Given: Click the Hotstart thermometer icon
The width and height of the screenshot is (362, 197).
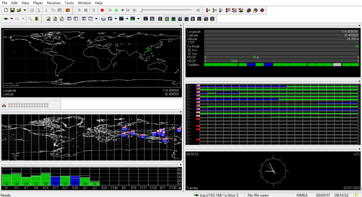Looking at the screenshot, I should tap(208, 10).
